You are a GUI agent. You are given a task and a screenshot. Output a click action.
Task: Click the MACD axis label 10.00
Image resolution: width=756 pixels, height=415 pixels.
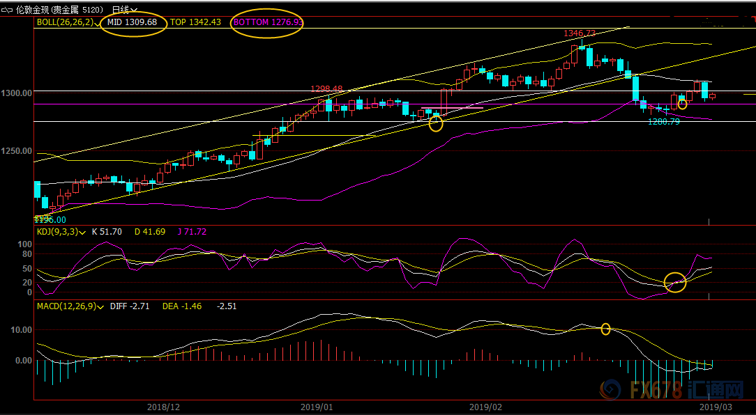[22, 330]
